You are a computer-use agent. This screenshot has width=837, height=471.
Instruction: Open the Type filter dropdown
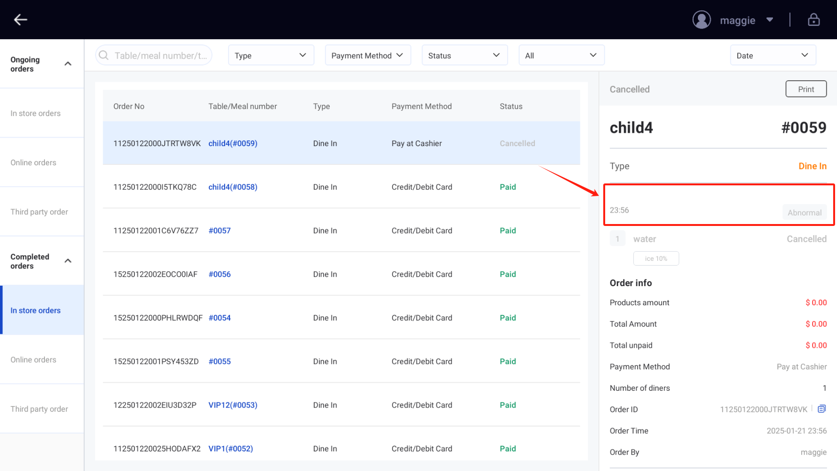271,55
